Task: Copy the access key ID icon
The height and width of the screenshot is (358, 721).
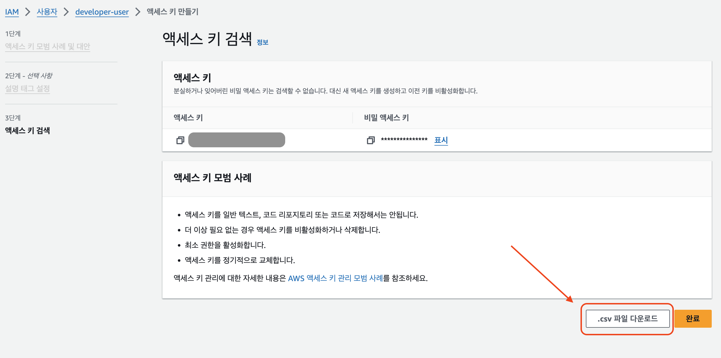Action: pos(180,140)
